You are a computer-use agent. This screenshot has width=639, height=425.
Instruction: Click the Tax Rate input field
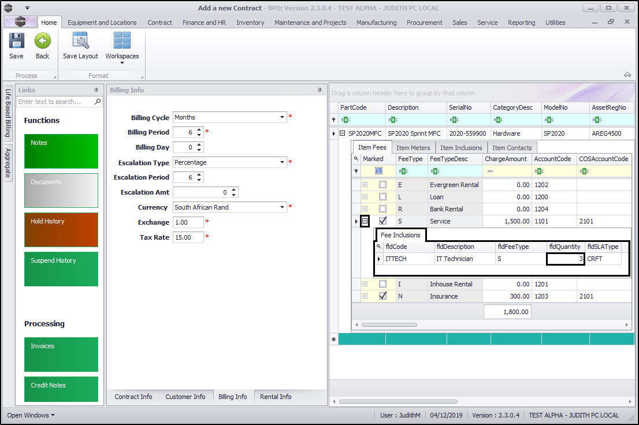click(188, 237)
